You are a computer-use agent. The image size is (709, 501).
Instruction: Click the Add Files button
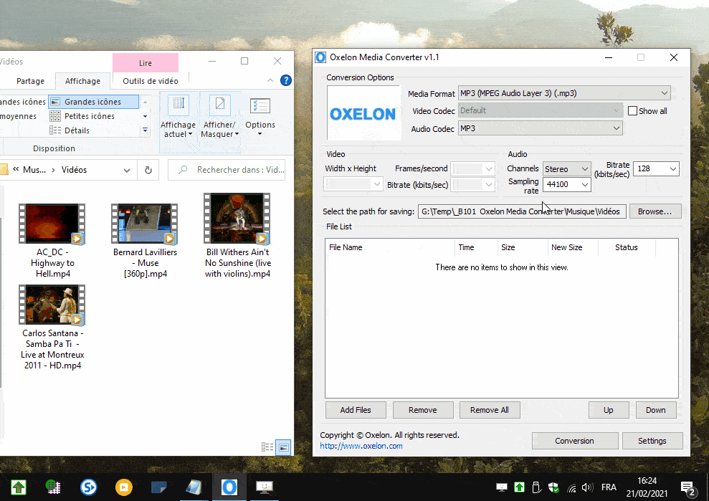click(x=356, y=410)
